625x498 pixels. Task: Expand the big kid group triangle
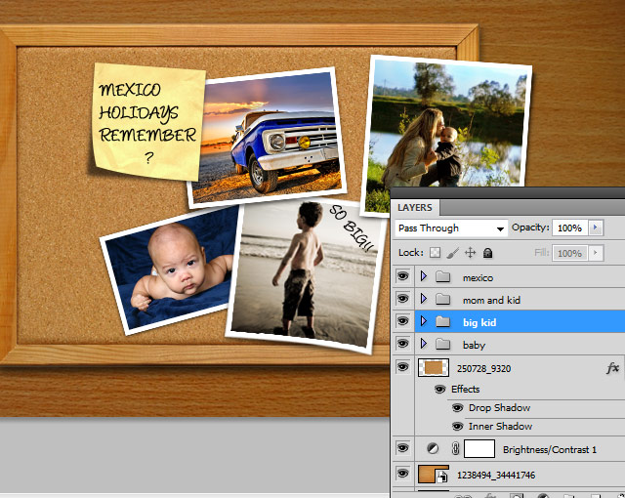pos(423,321)
